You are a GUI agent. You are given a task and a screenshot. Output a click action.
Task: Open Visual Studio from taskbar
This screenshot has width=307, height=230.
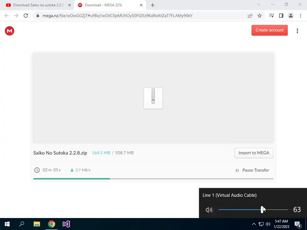coord(66,224)
